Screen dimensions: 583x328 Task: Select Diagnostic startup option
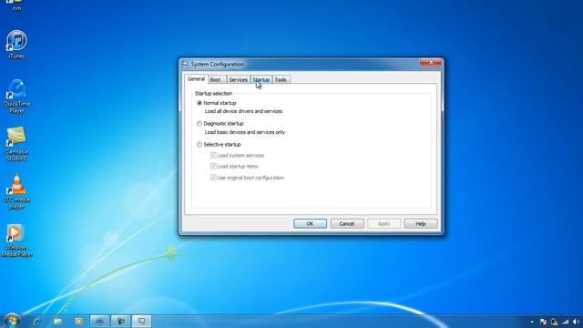199,124
